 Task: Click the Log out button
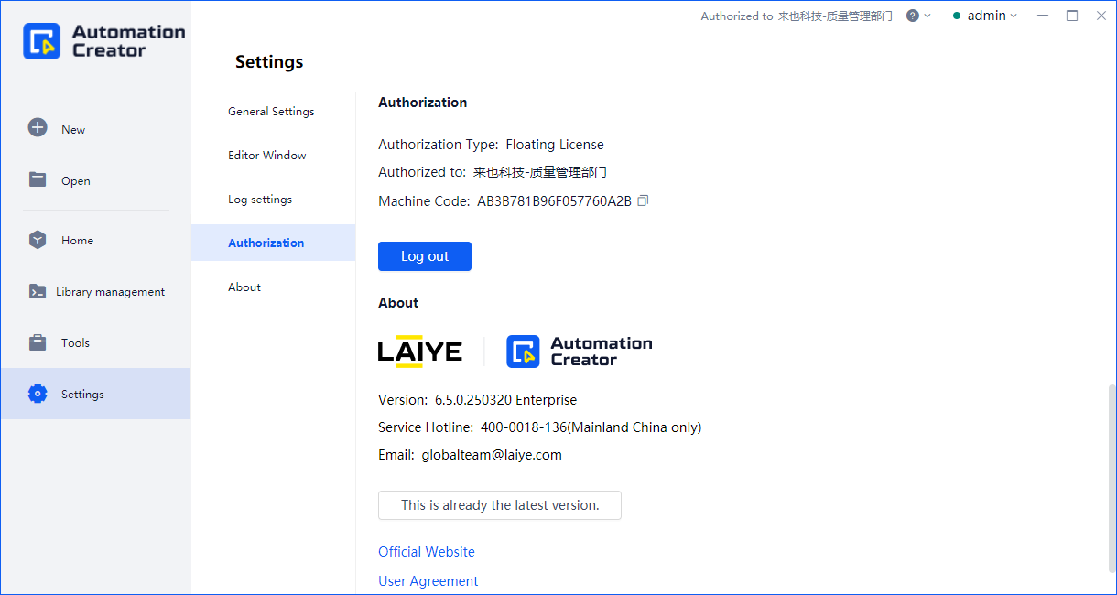(425, 256)
